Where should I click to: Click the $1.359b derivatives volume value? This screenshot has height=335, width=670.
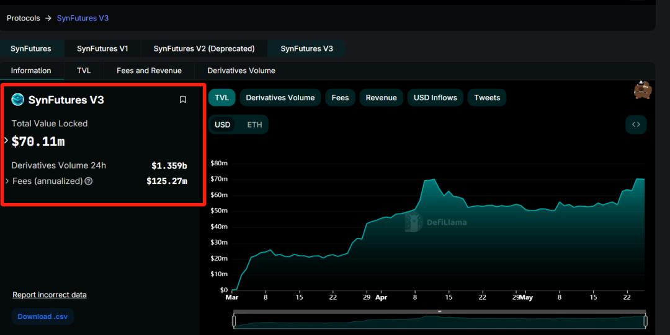tap(169, 165)
